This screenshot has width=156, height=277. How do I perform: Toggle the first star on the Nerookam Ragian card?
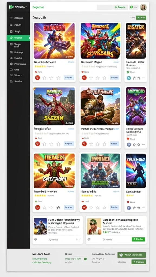(91, 78)
